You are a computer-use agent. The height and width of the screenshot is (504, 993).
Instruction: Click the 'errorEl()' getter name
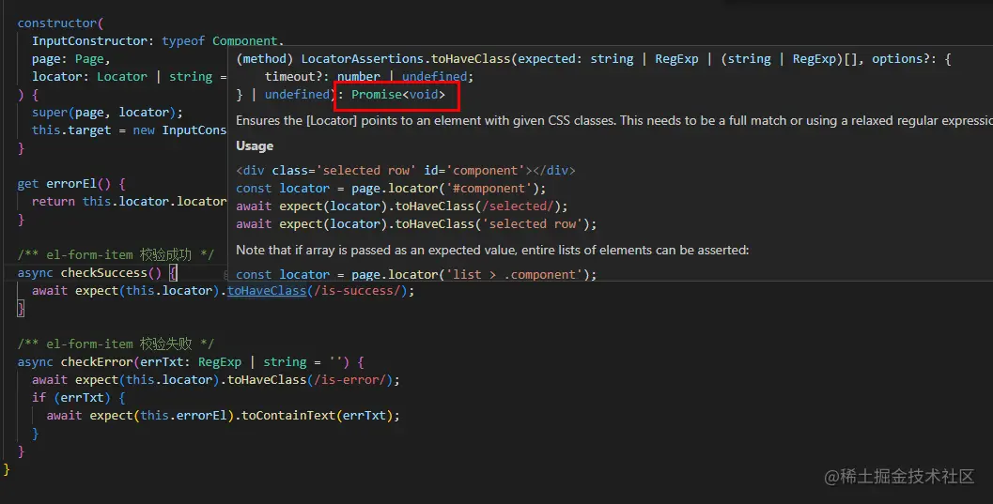[x=78, y=184]
